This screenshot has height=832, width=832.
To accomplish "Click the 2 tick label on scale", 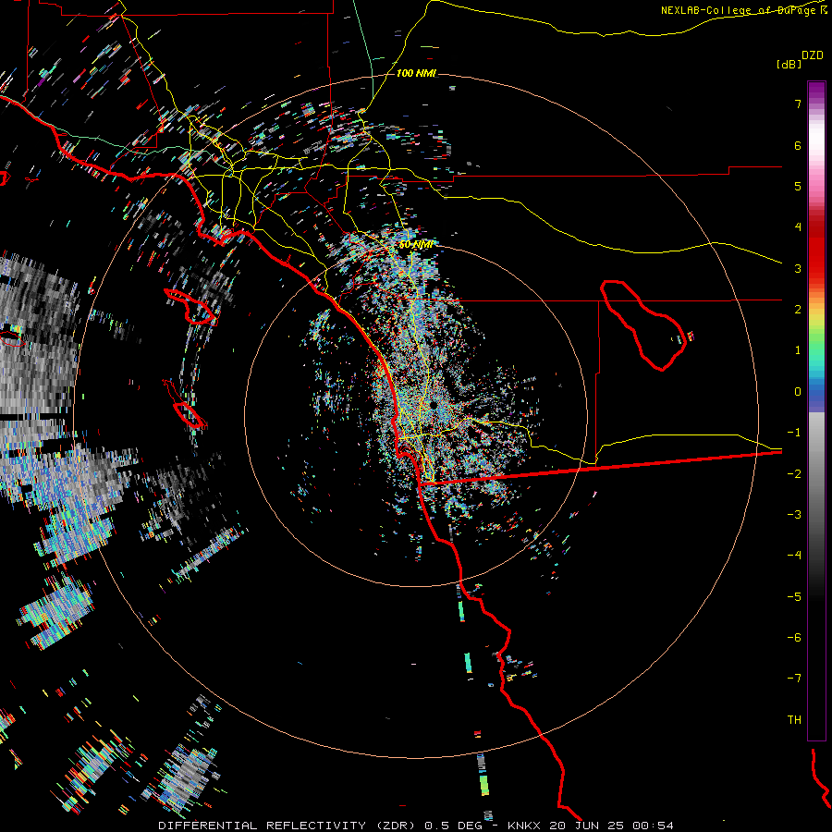I will pos(798,310).
